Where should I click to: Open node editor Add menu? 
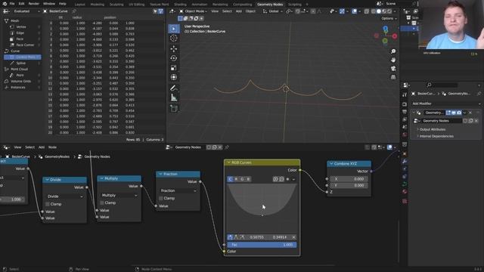[x=42, y=147]
